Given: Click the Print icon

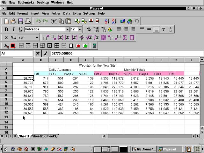Looking at the screenshot, I should pos(28,21).
